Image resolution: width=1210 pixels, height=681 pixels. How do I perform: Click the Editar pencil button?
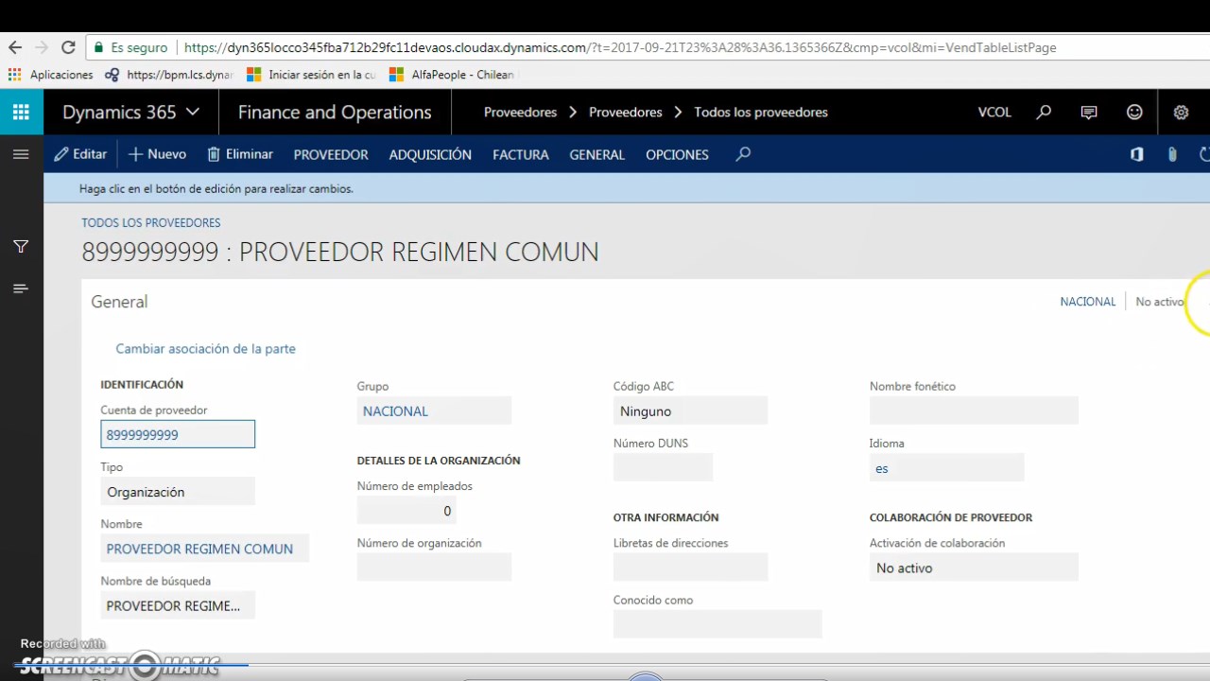click(x=81, y=154)
